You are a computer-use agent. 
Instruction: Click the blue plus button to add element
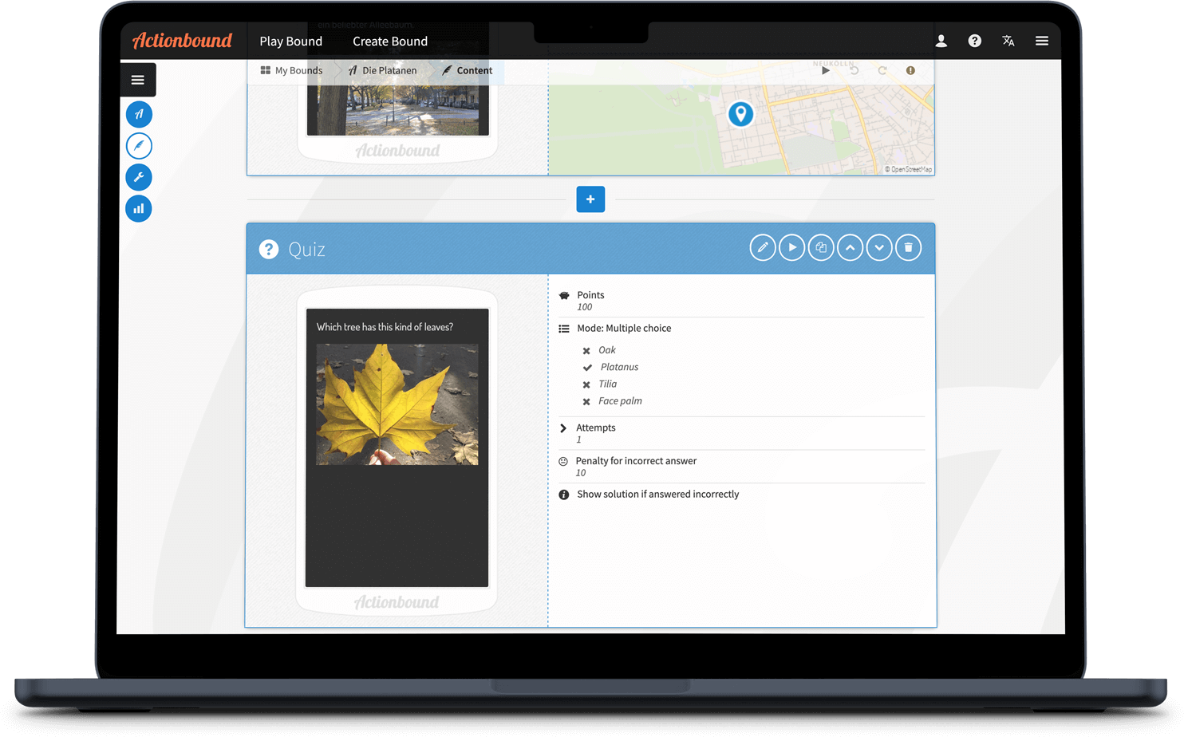(x=590, y=199)
